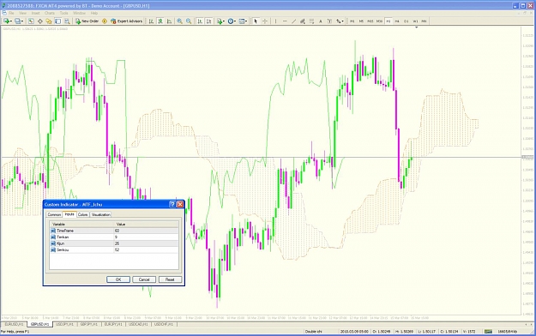Screen dimensions: 536x336
Task: Switch to USDCAD,H1 chart tab
Action: tap(138, 324)
